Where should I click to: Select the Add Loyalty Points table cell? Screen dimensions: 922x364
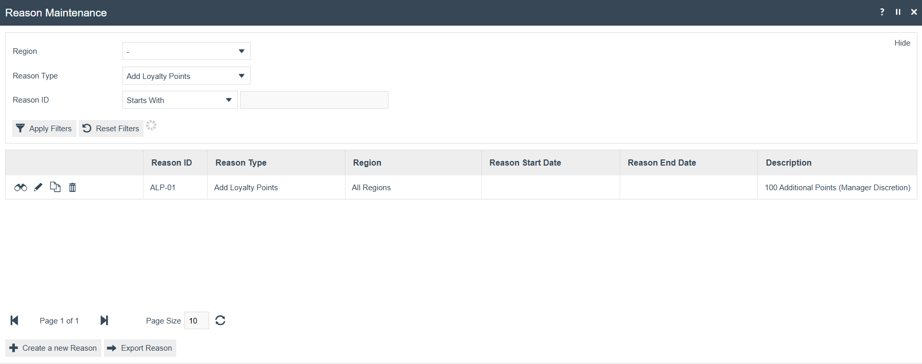(276, 188)
